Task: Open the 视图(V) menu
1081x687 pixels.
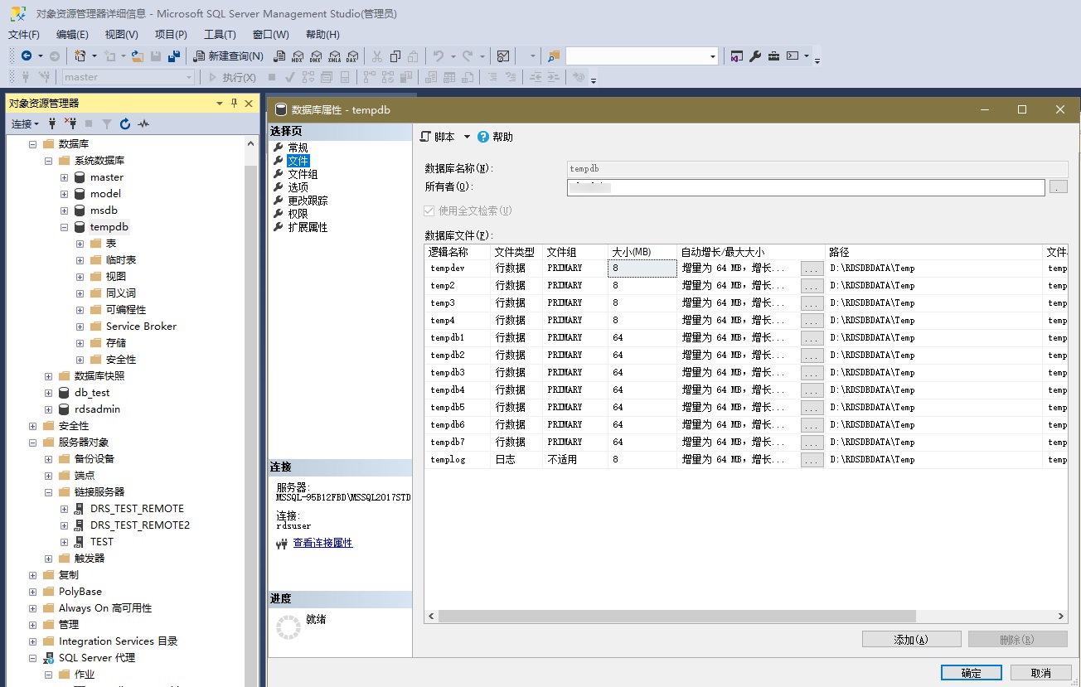Action: 122,35
